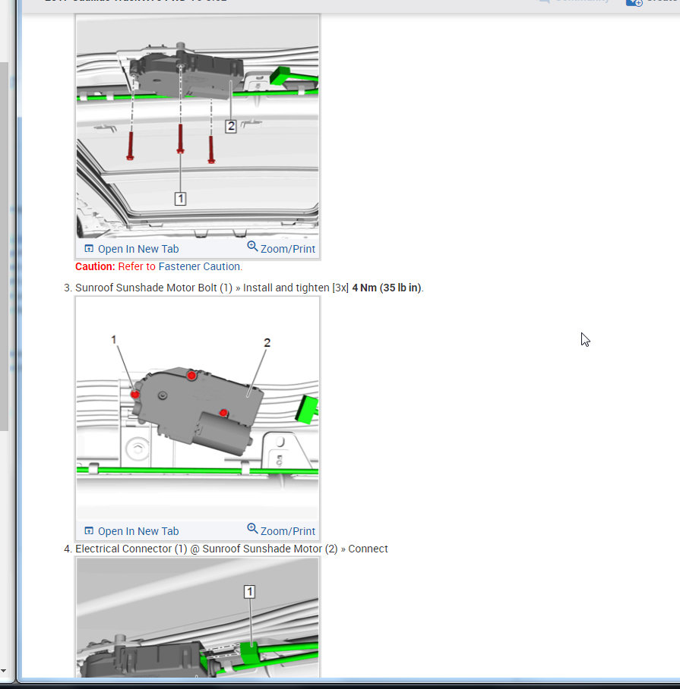Zoom/Print the bolt diagram with numbered callouts
This screenshot has height=689, width=680.
tap(281, 248)
